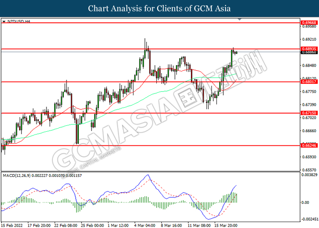
Task: Click the 25 Feb 00:00 time label
Action: 93,225
